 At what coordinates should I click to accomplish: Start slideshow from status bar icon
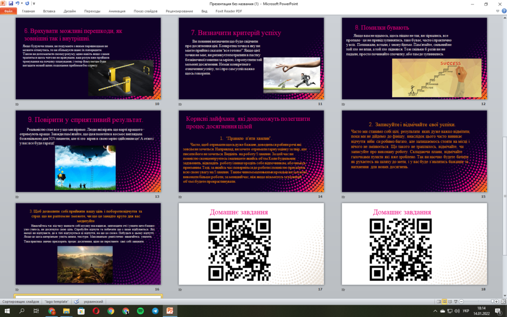pyautogui.click(x=456, y=301)
